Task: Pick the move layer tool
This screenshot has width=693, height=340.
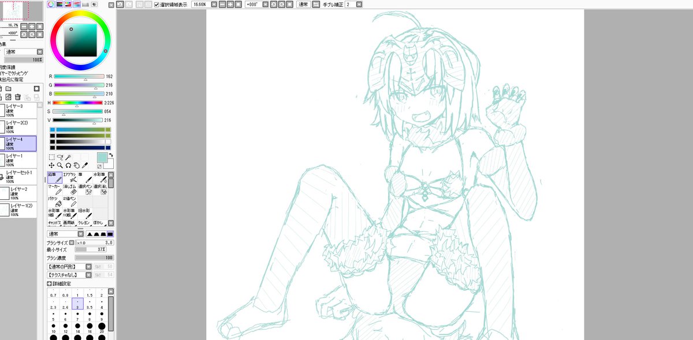Action: tap(51, 165)
